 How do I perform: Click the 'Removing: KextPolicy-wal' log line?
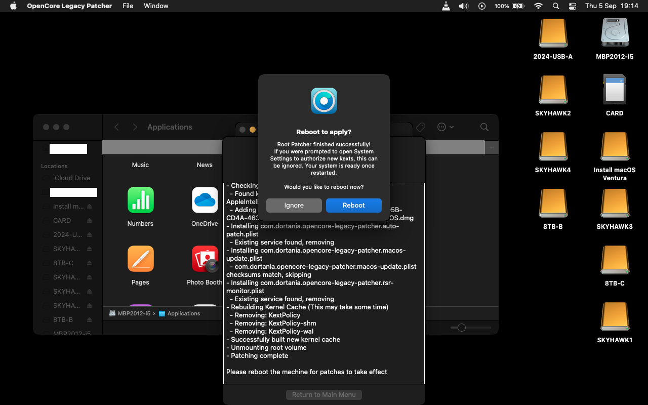271,332
